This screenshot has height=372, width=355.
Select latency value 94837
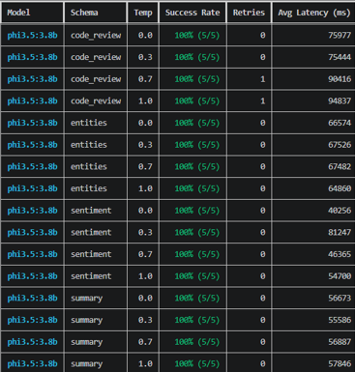(x=340, y=100)
